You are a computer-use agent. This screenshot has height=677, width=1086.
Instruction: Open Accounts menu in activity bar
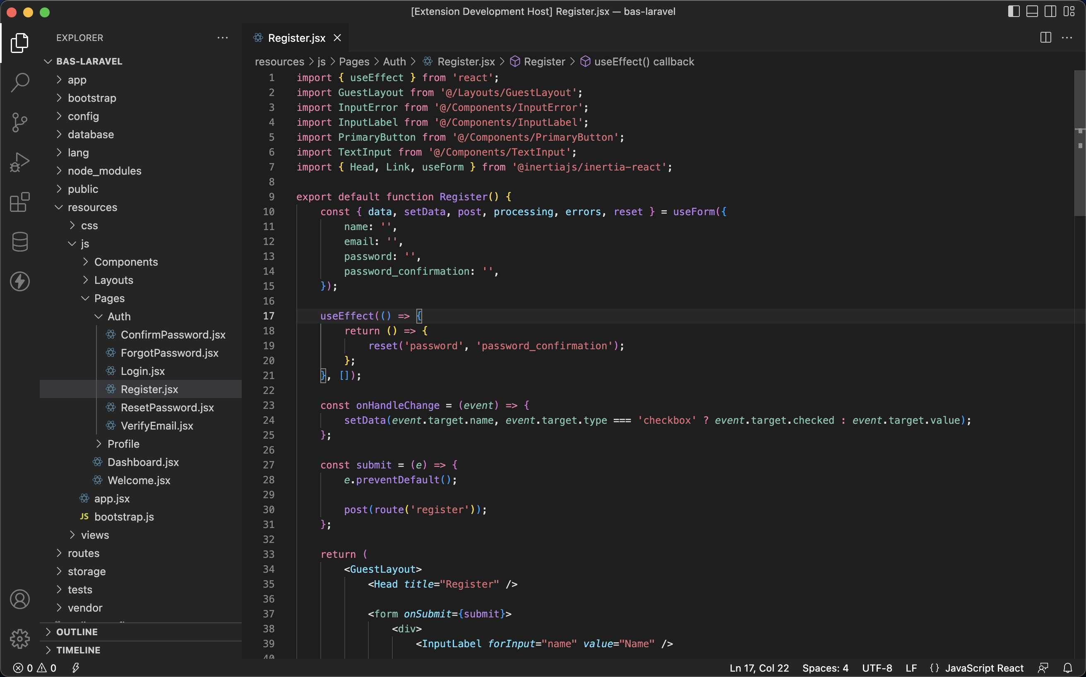20,599
